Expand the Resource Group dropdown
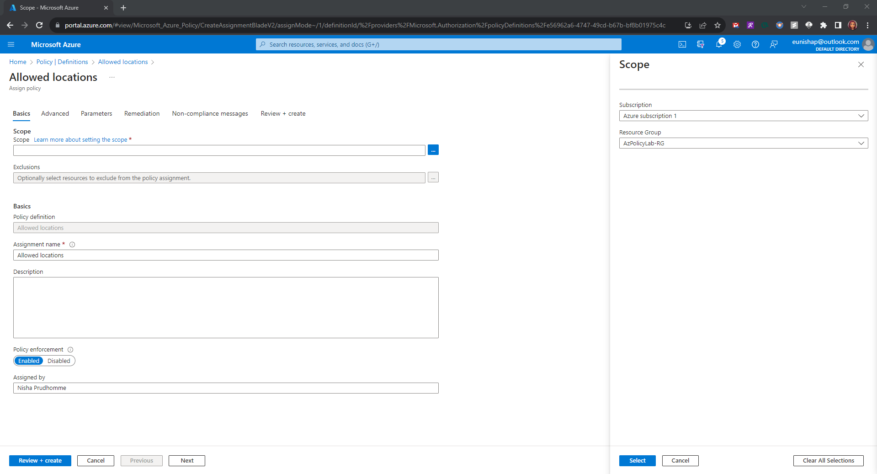This screenshot has height=474, width=877. pos(743,143)
